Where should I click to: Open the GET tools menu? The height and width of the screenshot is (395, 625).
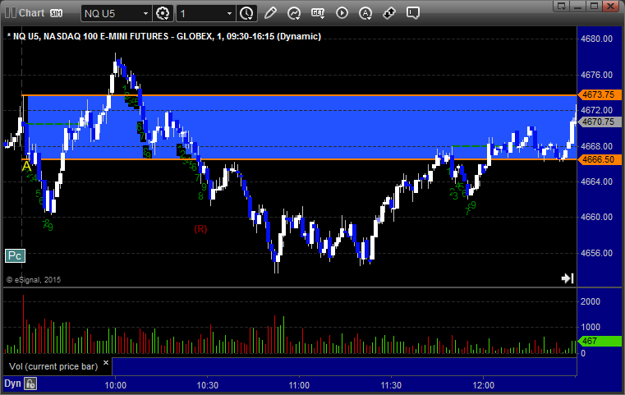coord(318,13)
